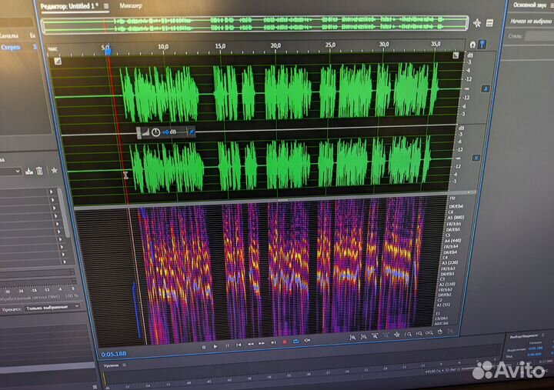The width and height of the screenshot is (554, 390).
Task: Click the hand-shaped icon in zoom toolbar
Action: [x=440, y=332]
